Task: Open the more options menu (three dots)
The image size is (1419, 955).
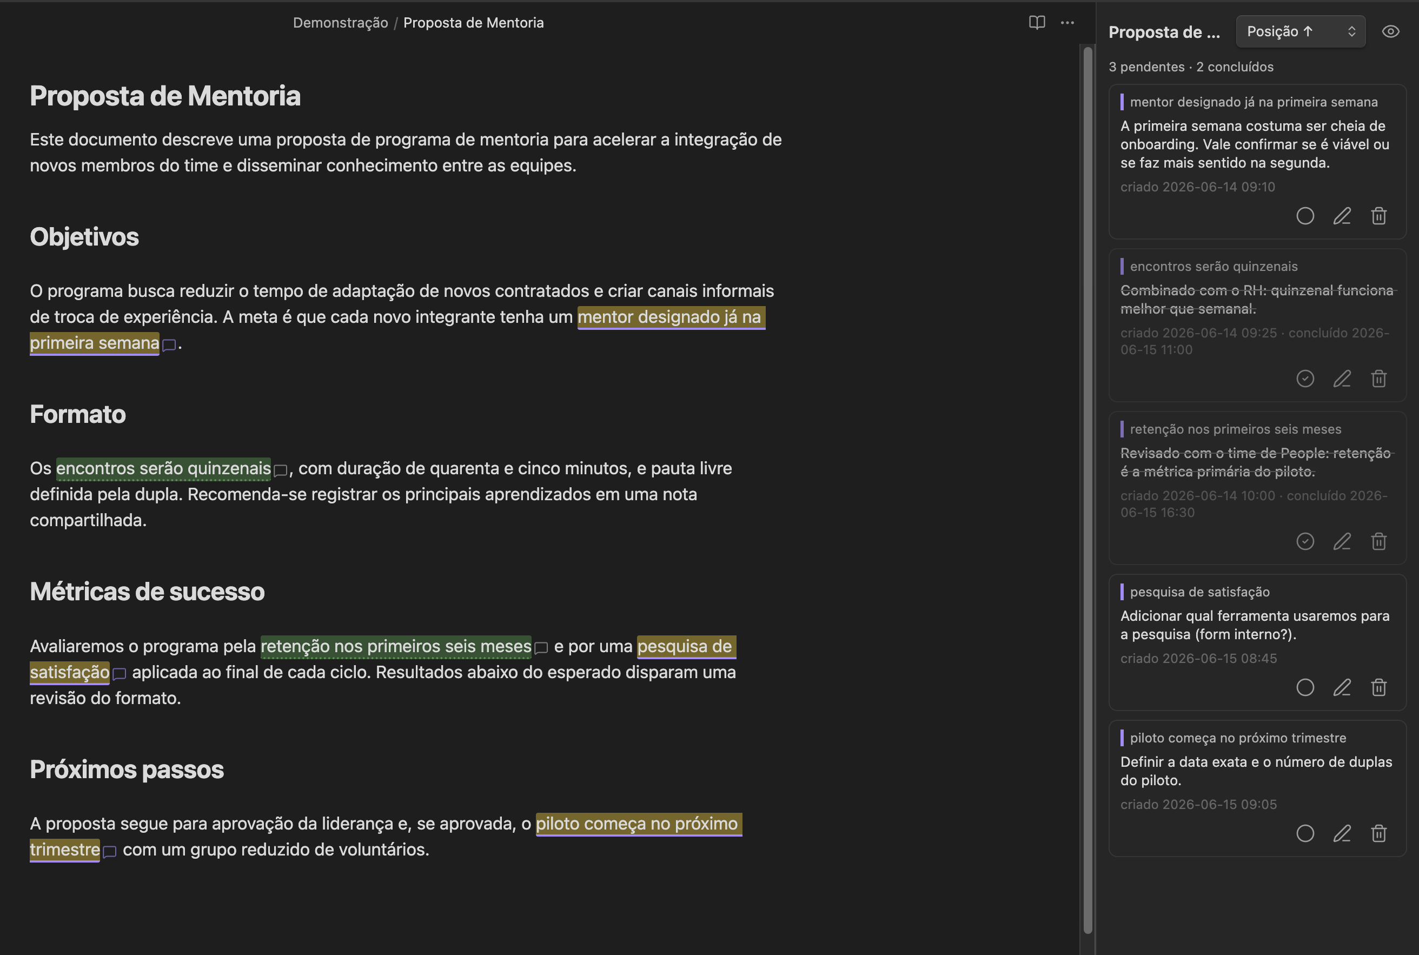Action: click(1067, 23)
